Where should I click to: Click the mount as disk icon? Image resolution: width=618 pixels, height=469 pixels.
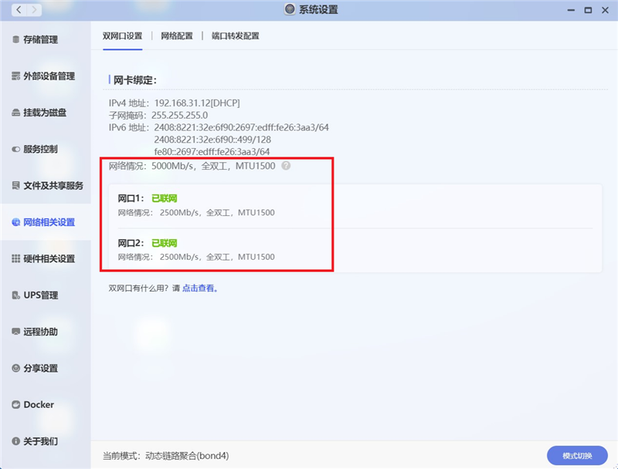(x=15, y=113)
